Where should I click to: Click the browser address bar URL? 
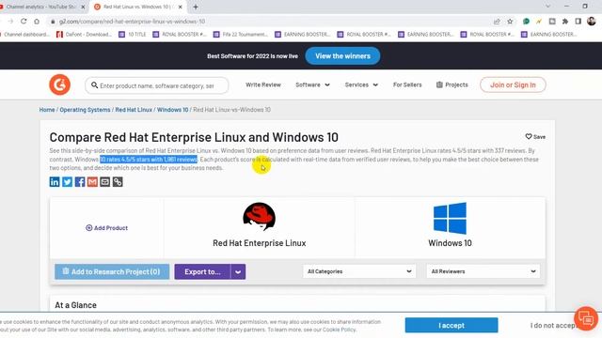(x=132, y=22)
